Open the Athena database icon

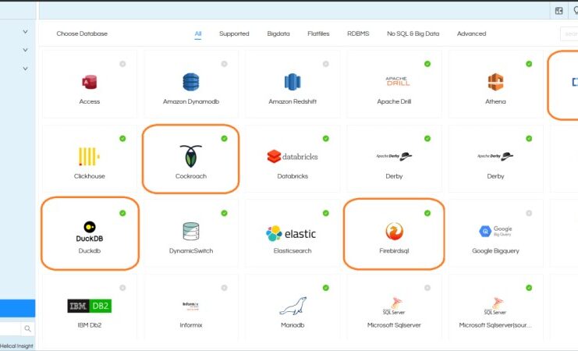tap(495, 82)
